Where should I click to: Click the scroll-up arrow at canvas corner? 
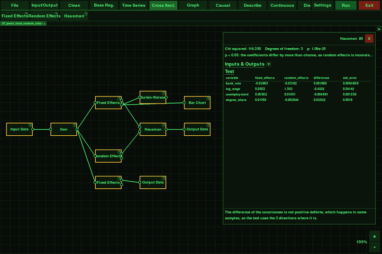(379, 29)
